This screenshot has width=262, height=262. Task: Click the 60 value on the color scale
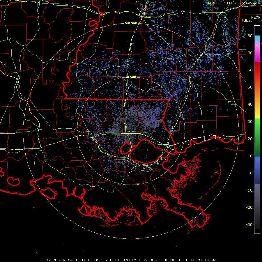pyautogui.click(x=250, y=70)
